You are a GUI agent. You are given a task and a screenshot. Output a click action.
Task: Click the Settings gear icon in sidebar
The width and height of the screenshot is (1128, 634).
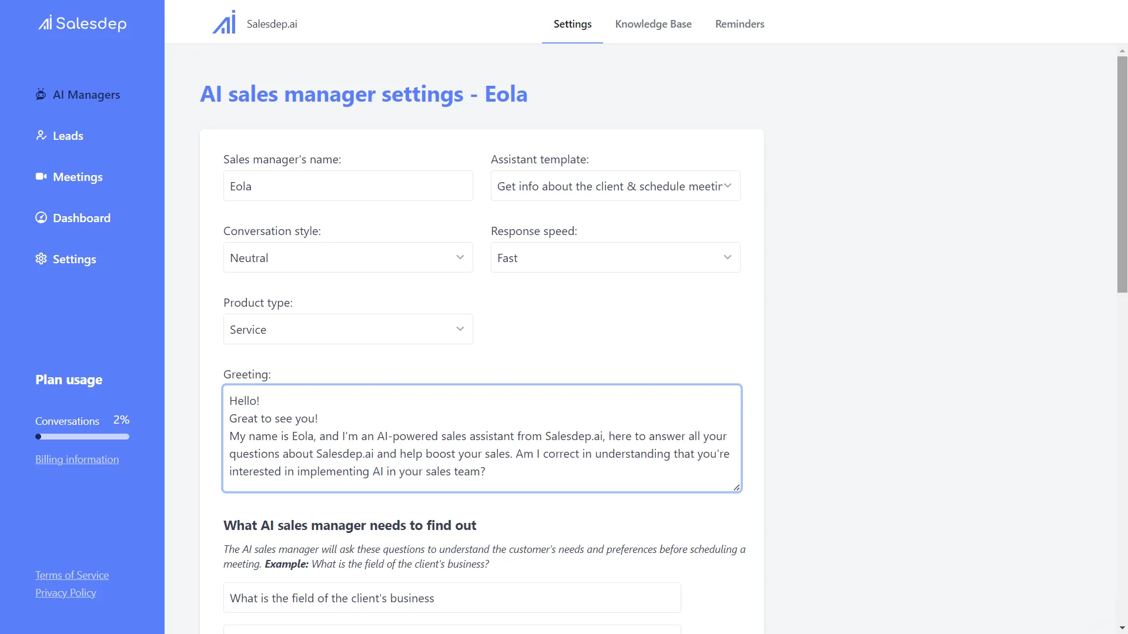[41, 259]
